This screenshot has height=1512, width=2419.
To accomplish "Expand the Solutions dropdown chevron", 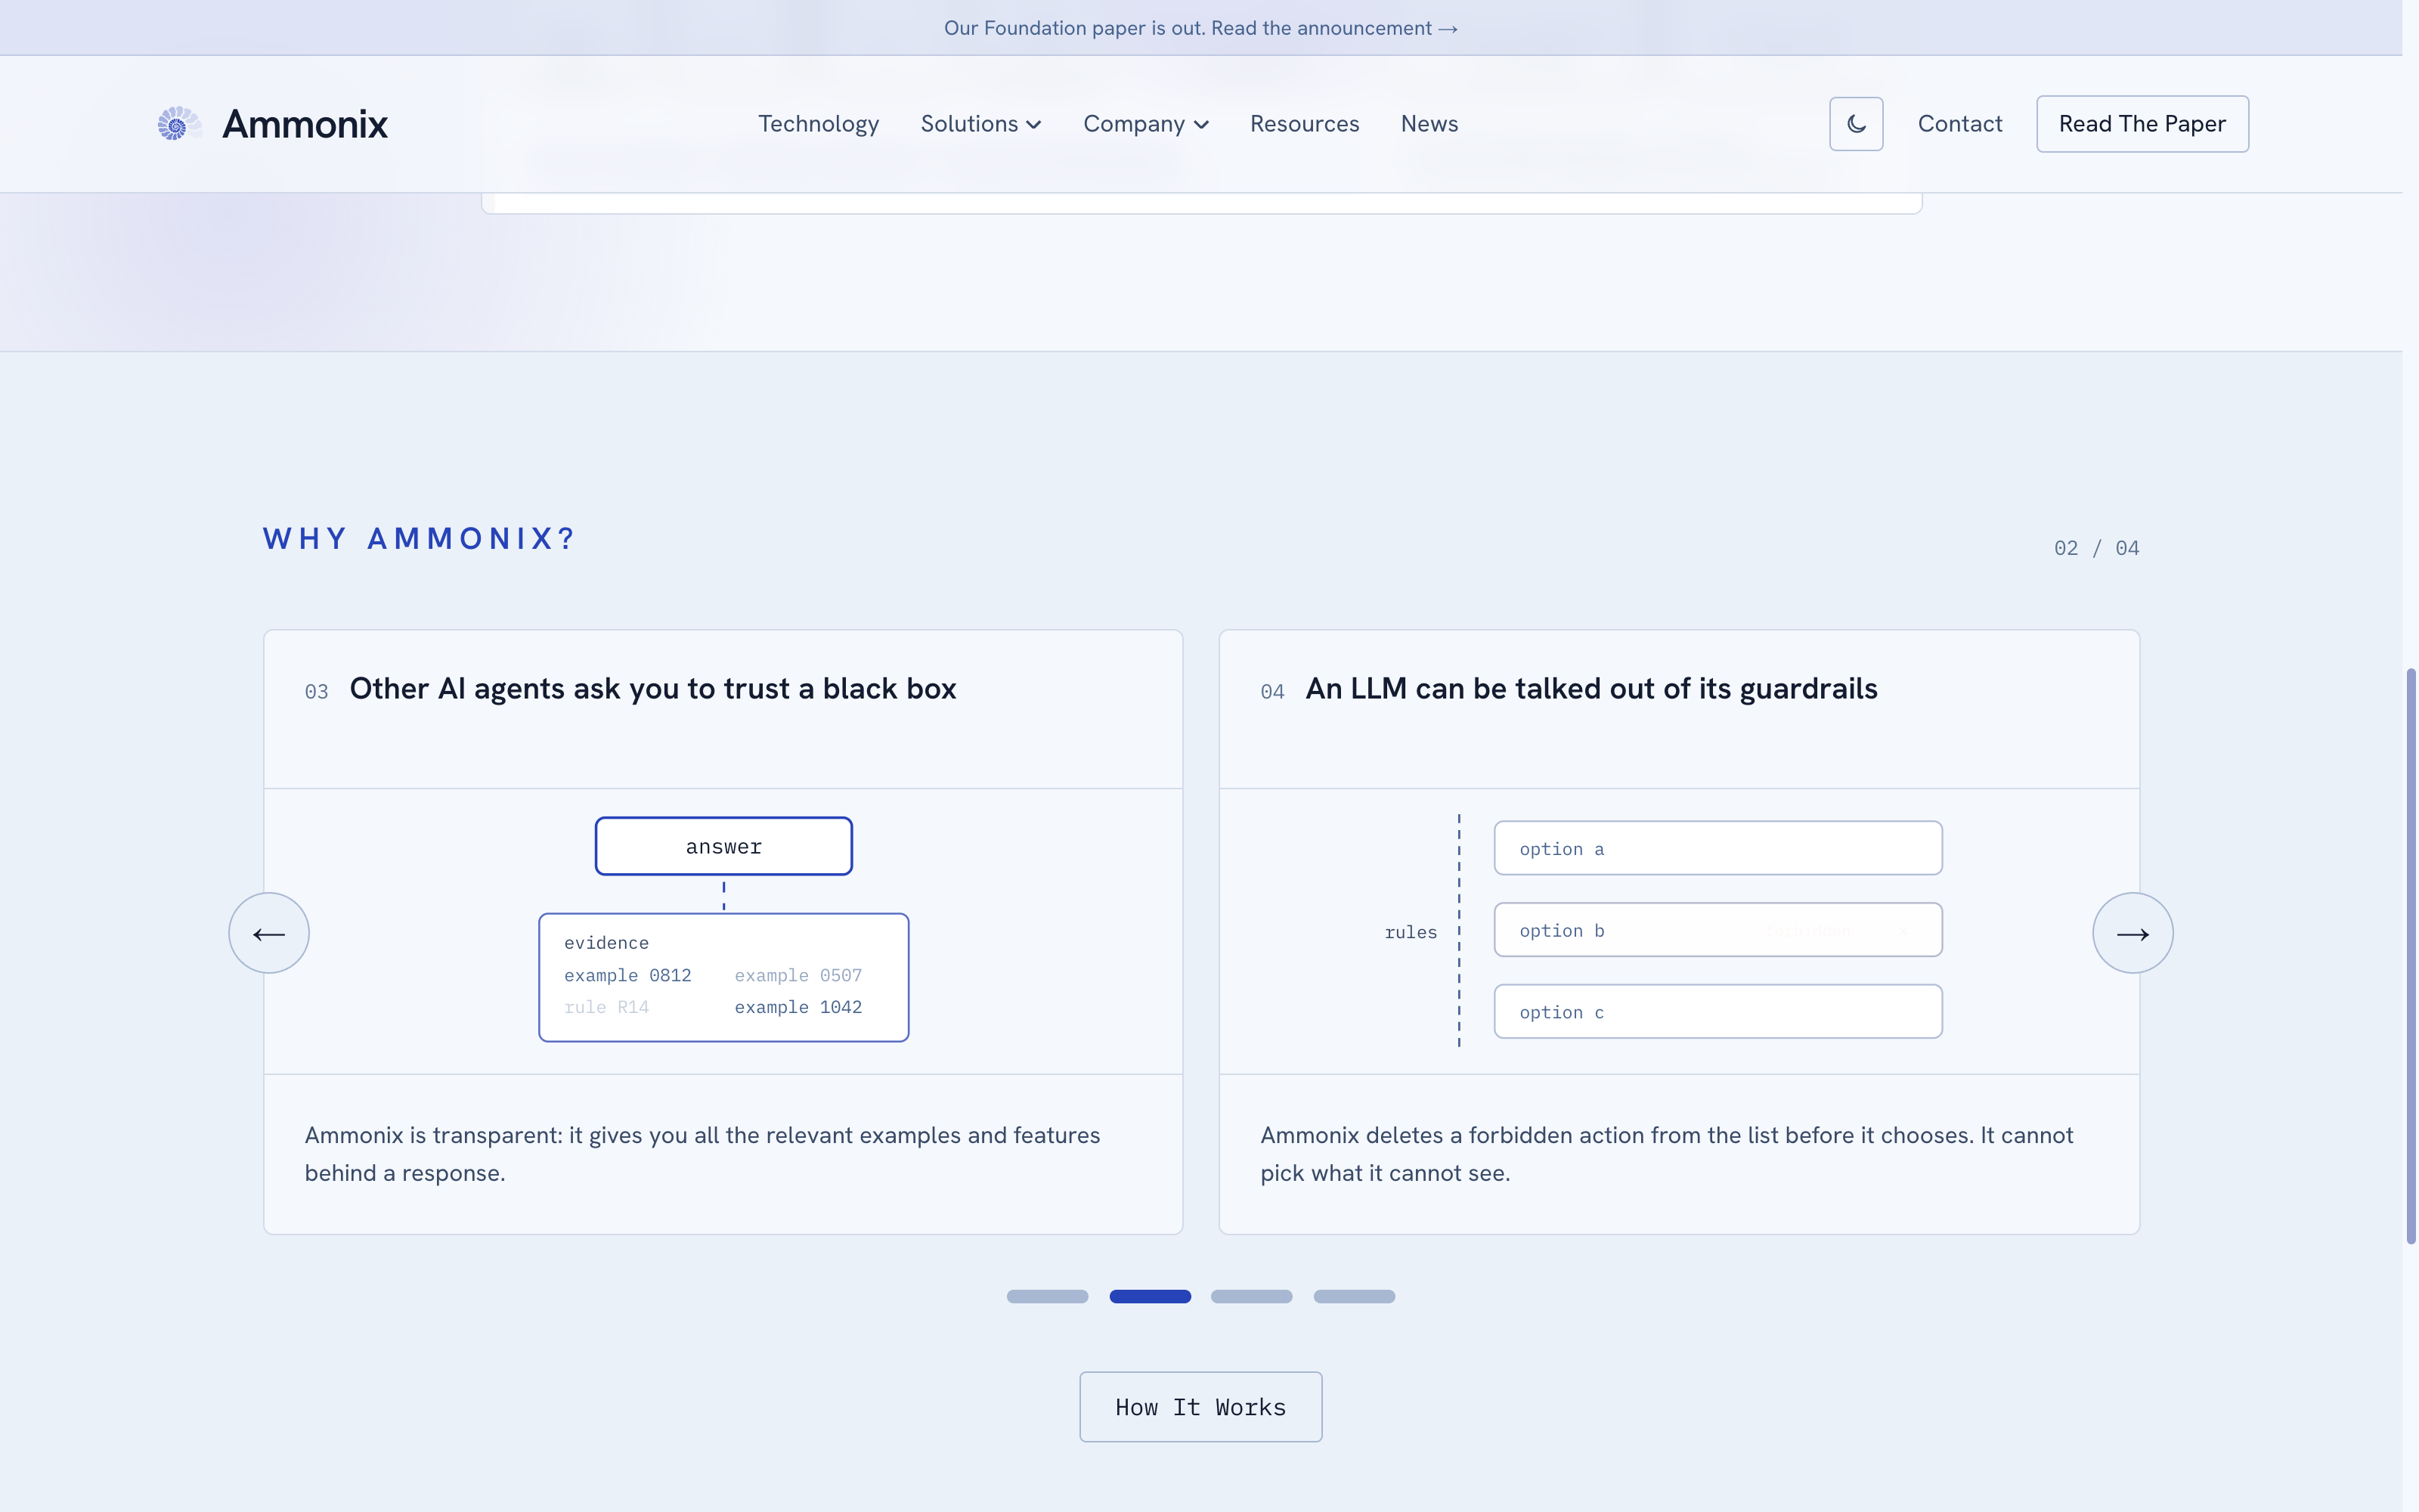I will (x=1033, y=125).
